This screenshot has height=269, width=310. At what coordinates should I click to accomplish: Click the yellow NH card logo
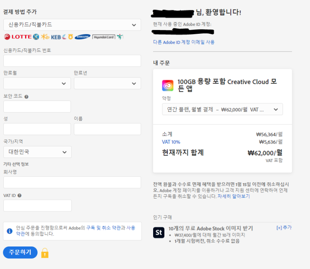click(71, 37)
